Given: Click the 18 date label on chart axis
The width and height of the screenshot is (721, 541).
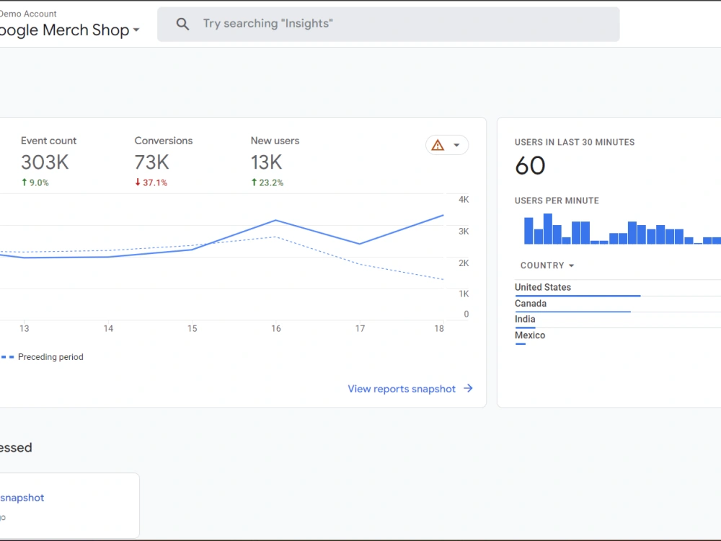Looking at the screenshot, I should click(439, 328).
